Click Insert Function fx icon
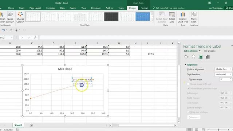 coord(35,37)
